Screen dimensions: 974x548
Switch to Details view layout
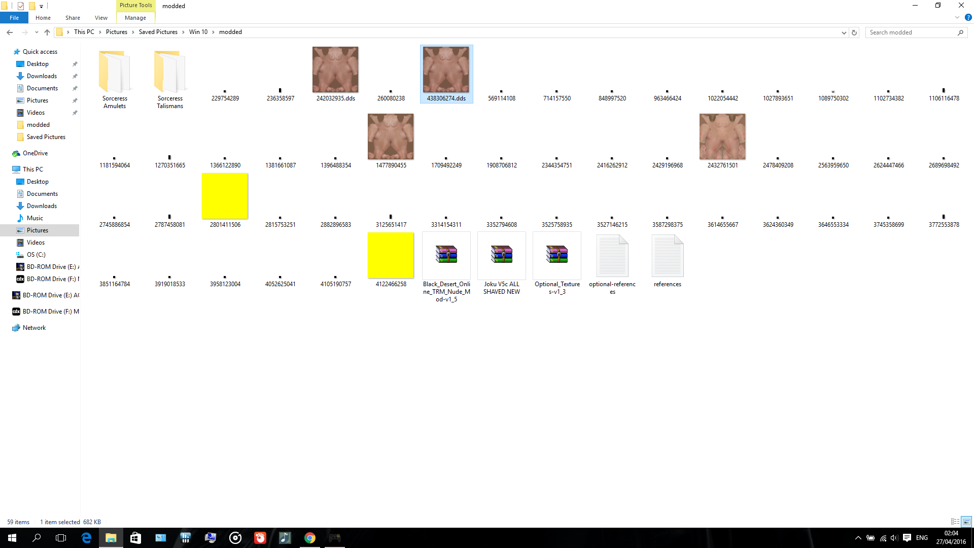pos(955,522)
